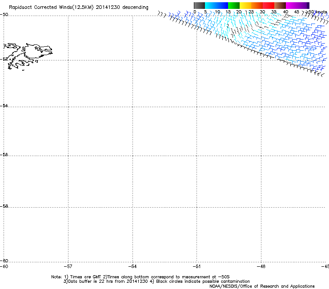The image size is (329, 289).
Task: Click the green 15-20 knots color band
Action: pyautogui.click(x=234, y=5)
